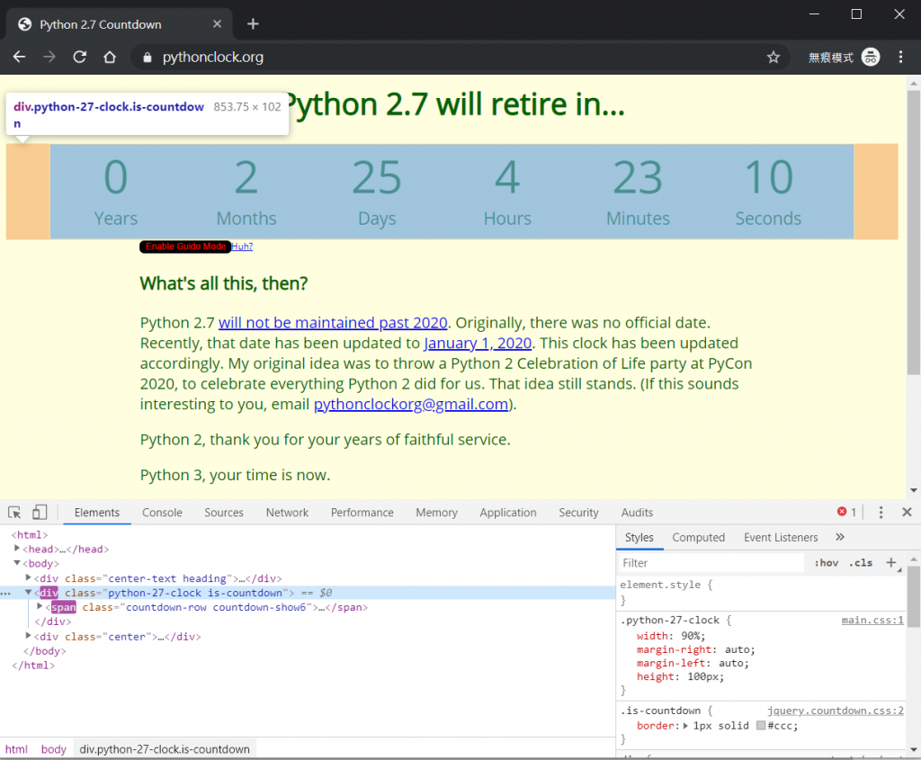This screenshot has height=760, width=921.
Task: Expand the center-text heading div
Action: (28, 578)
